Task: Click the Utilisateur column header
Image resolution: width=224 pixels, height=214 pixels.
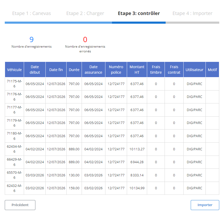Action: click(x=194, y=70)
